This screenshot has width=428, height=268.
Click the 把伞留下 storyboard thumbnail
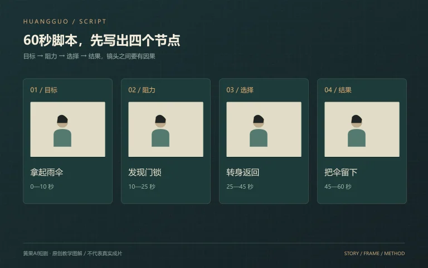tap(362, 130)
